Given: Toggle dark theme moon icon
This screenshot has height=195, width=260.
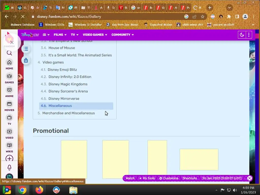Looking at the screenshot, I should click(x=242, y=35).
